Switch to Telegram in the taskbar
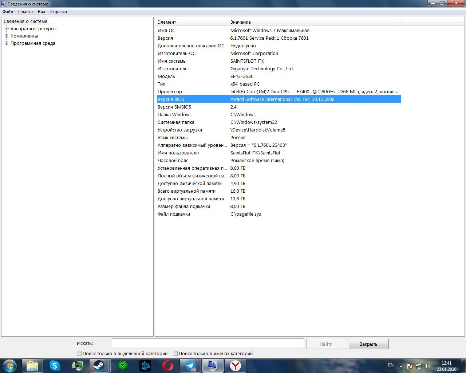This screenshot has width=466, height=373. click(190, 366)
